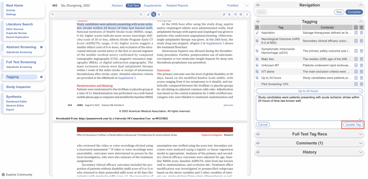The image size is (368, 179).
Task: Click the Update Tag button
Action: click(x=353, y=125)
